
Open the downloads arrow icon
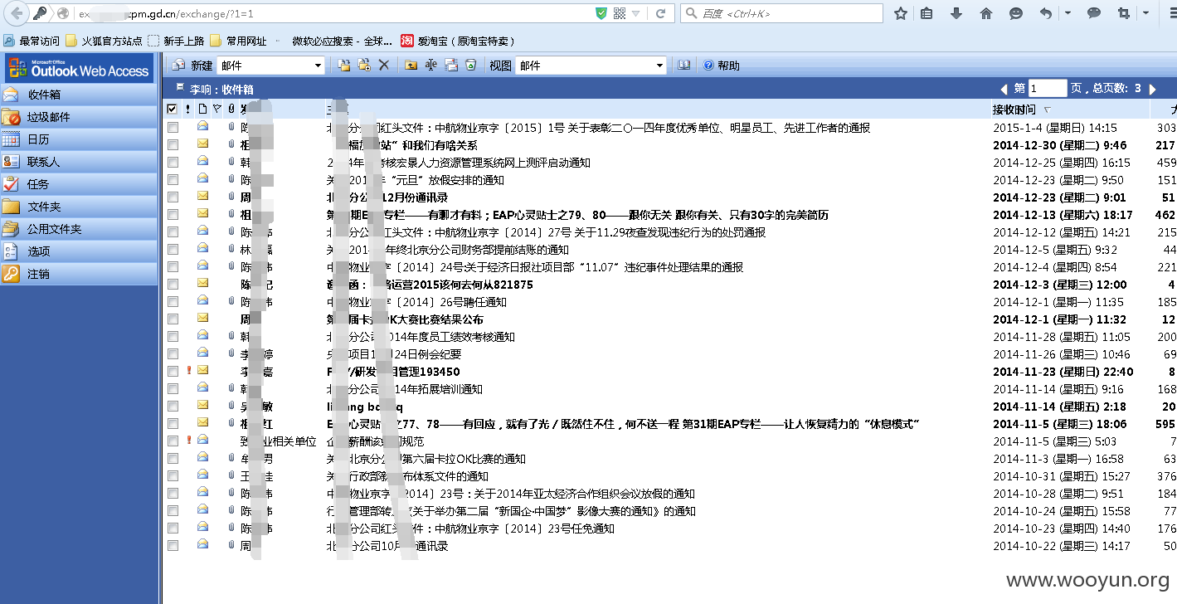956,13
